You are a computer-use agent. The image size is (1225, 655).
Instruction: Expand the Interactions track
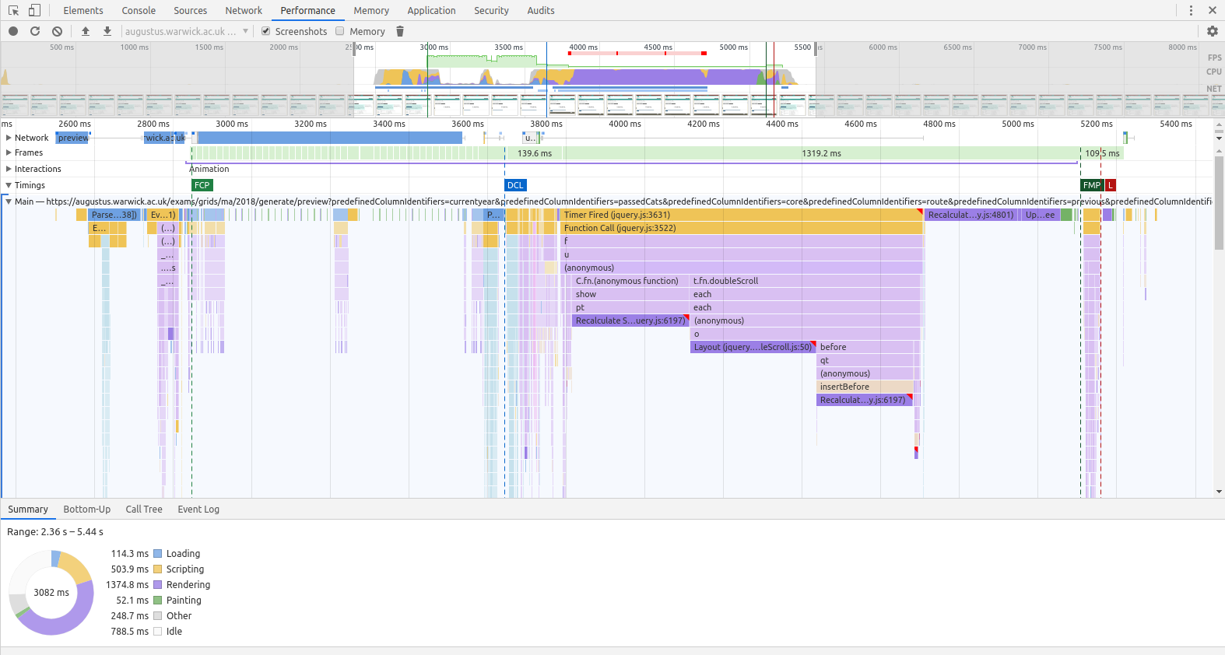tap(9, 169)
